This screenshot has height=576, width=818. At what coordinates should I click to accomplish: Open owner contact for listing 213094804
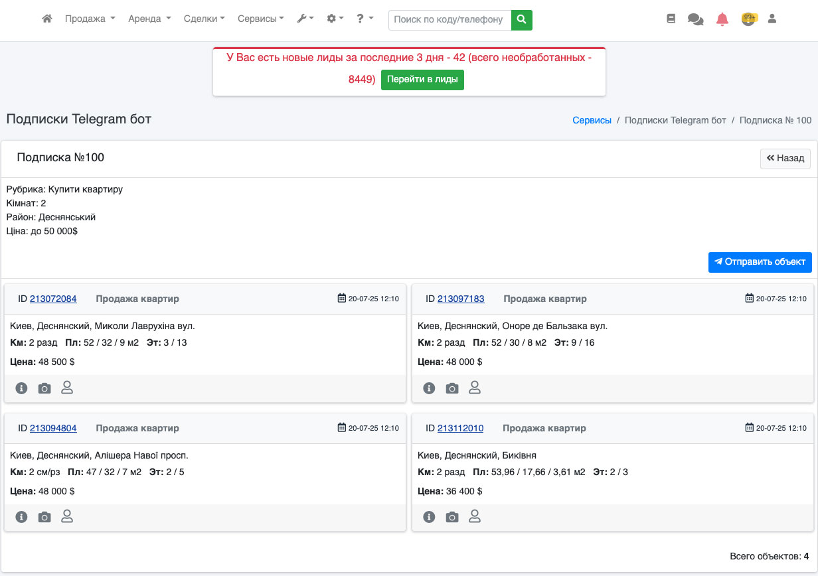(x=67, y=517)
